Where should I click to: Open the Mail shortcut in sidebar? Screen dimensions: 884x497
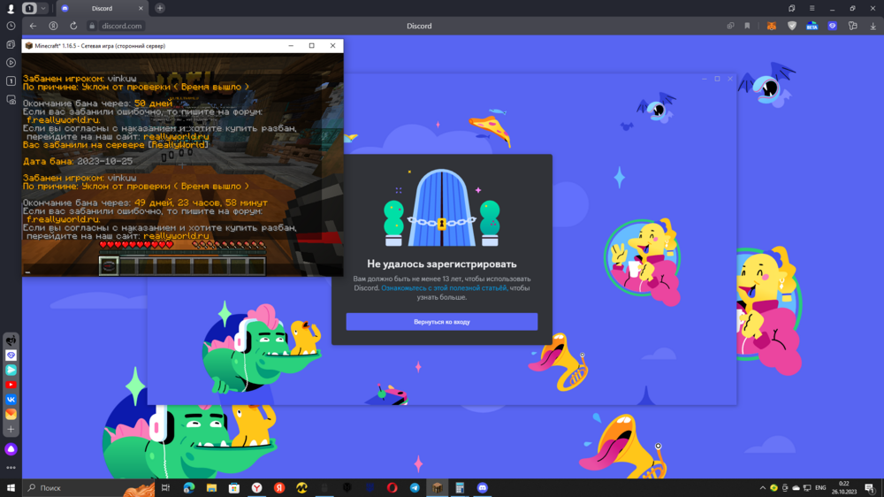click(11, 414)
